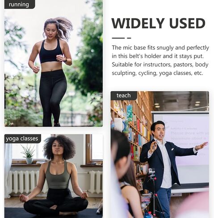Screen dimensions: 214x218
Task: Click the teacher's outstretched hand
Action: tap(202, 146)
